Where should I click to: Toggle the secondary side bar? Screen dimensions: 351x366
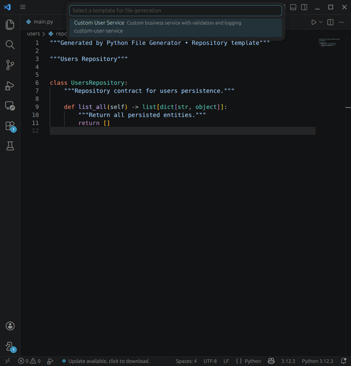click(x=304, y=7)
